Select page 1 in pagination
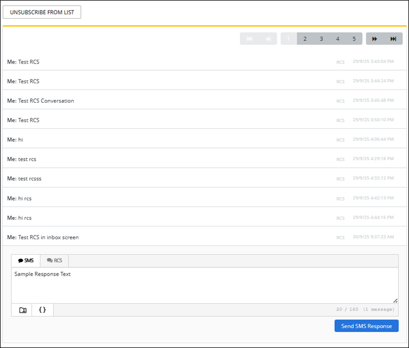 coord(289,39)
